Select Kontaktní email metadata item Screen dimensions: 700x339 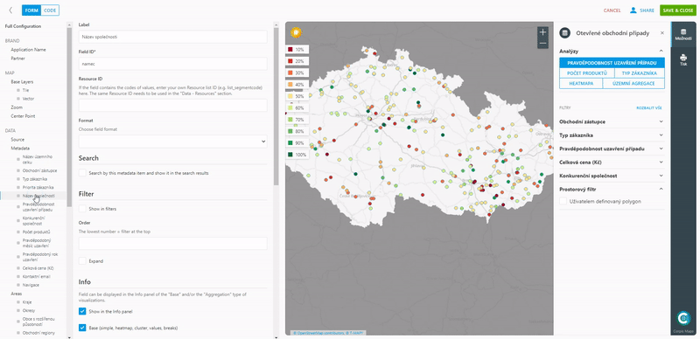click(36, 277)
